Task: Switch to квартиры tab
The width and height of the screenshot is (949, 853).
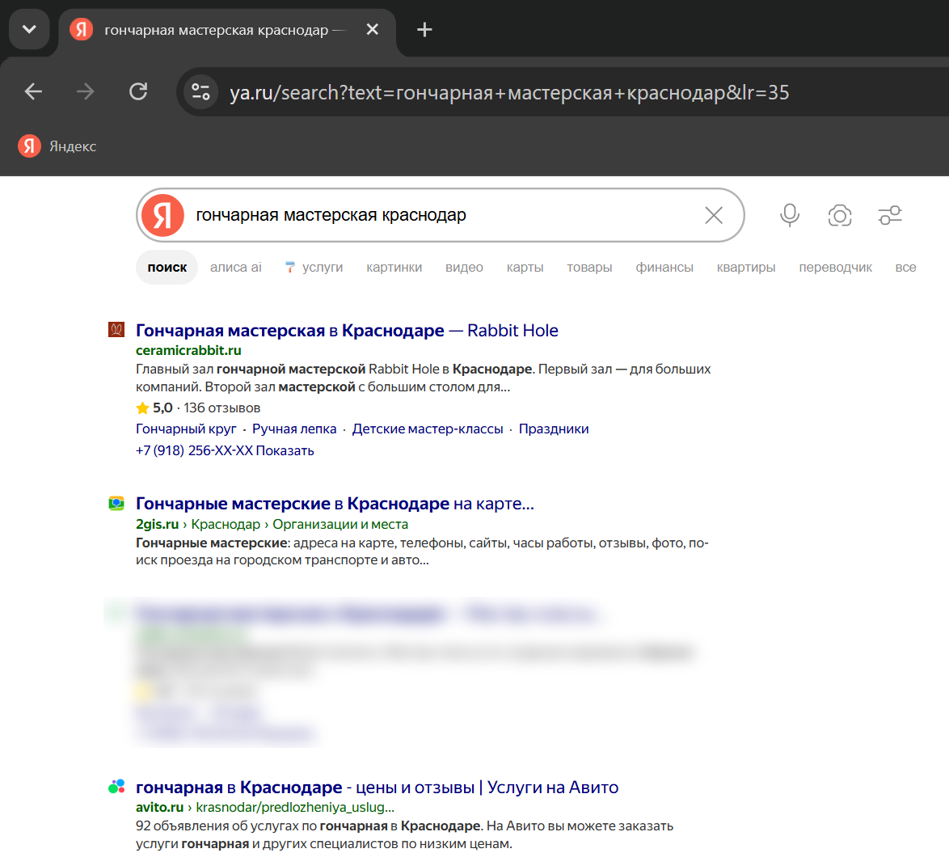Action: [745, 267]
